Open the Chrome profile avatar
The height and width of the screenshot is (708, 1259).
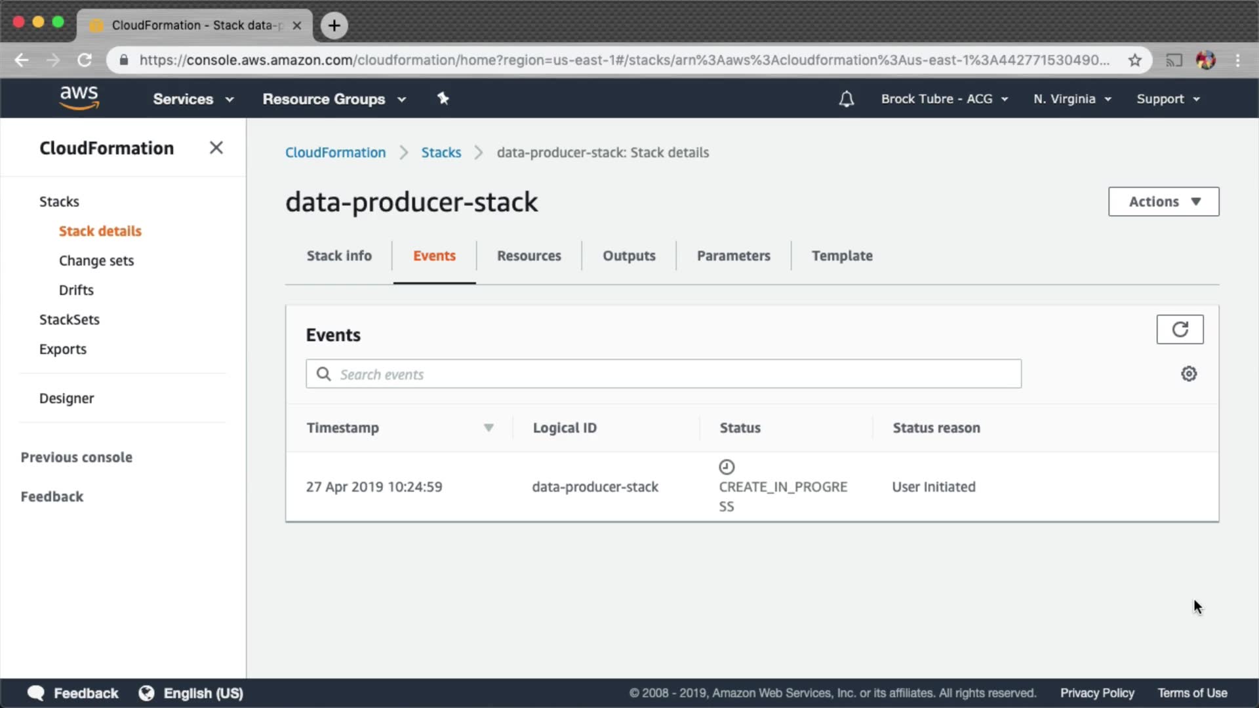1205,60
